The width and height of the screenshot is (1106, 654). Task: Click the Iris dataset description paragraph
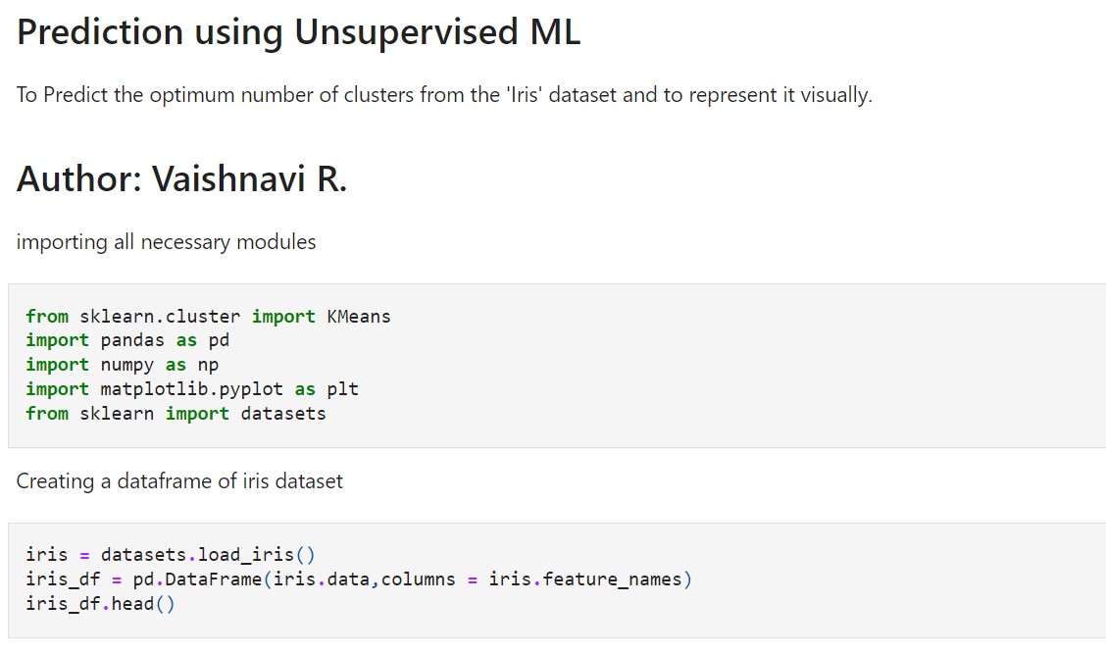pyautogui.click(x=444, y=94)
